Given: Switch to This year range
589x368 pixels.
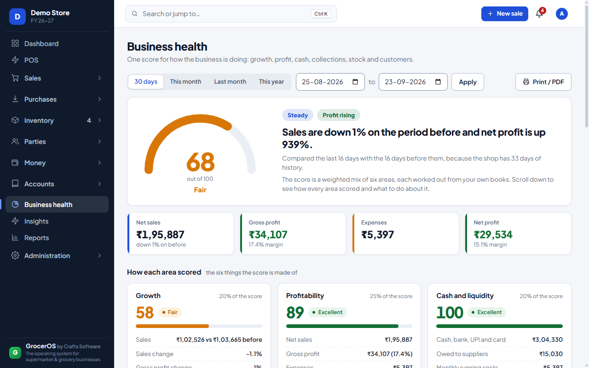Looking at the screenshot, I should [x=271, y=82].
